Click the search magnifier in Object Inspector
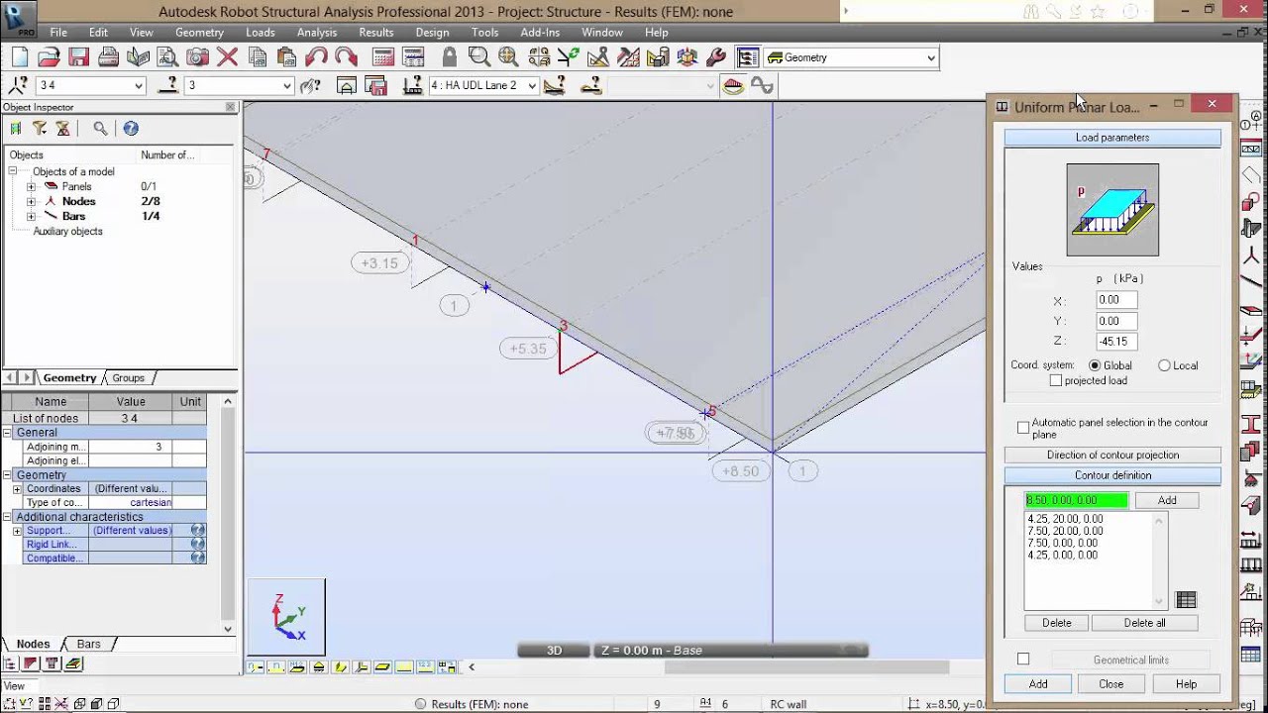The width and height of the screenshot is (1268, 713). 100,128
